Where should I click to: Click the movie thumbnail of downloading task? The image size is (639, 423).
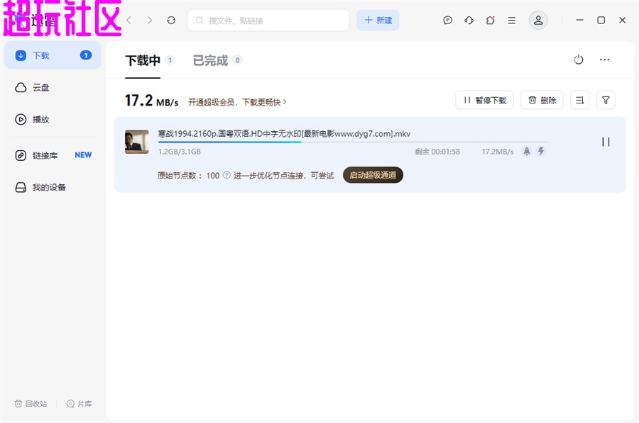136,142
